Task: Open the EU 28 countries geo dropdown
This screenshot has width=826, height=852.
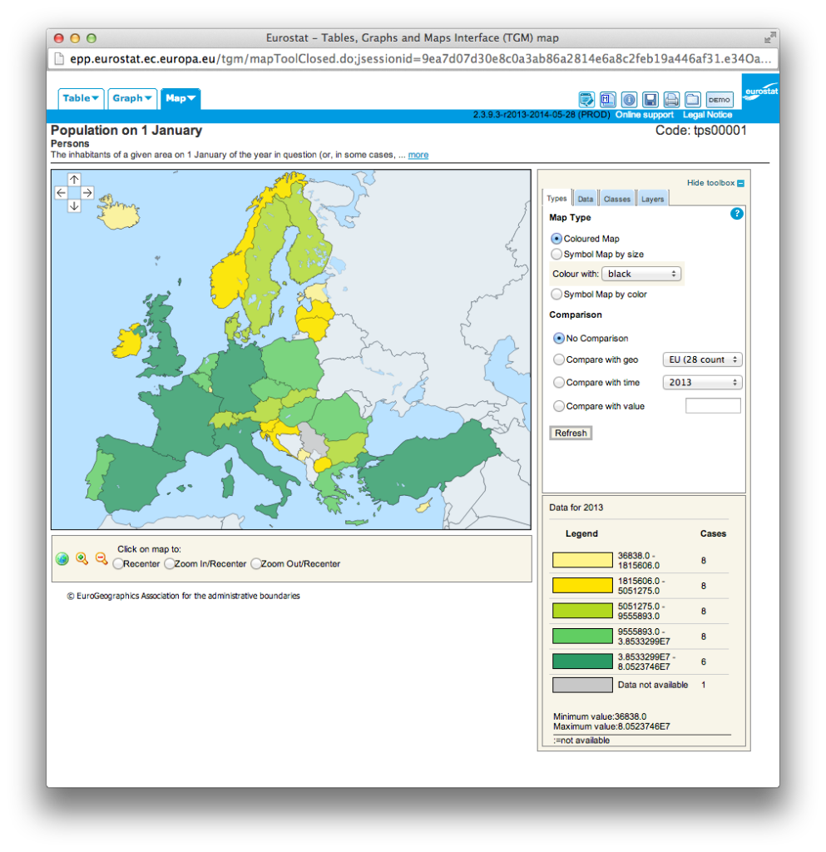Action: [x=701, y=359]
